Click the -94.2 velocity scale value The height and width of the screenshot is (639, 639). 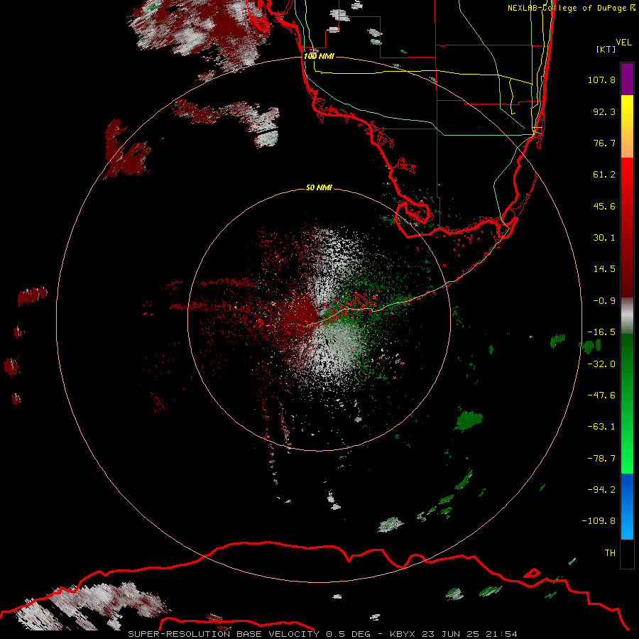[x=601, y=490]
